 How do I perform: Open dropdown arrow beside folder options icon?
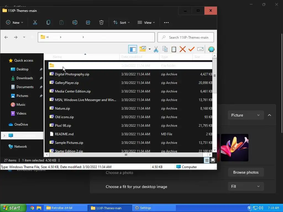[150, 49]
